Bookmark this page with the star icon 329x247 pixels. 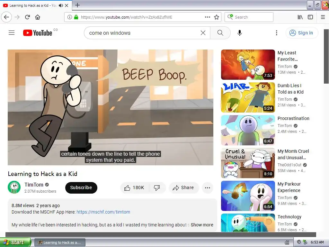point(217,17)
